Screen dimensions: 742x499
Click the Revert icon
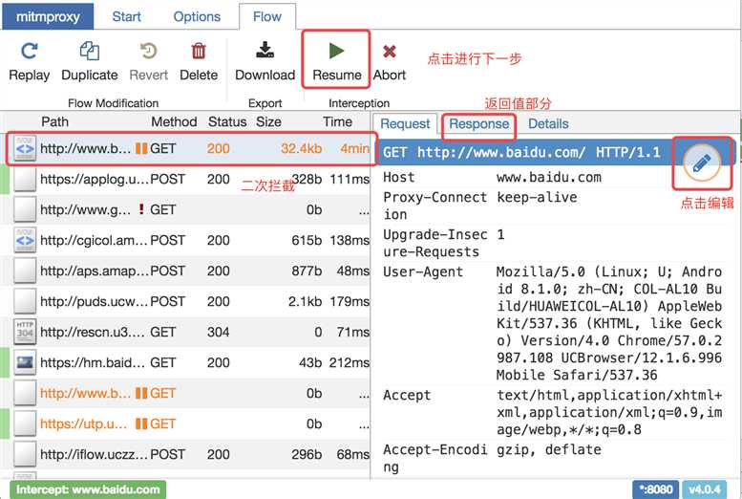[x=149, y=51]
